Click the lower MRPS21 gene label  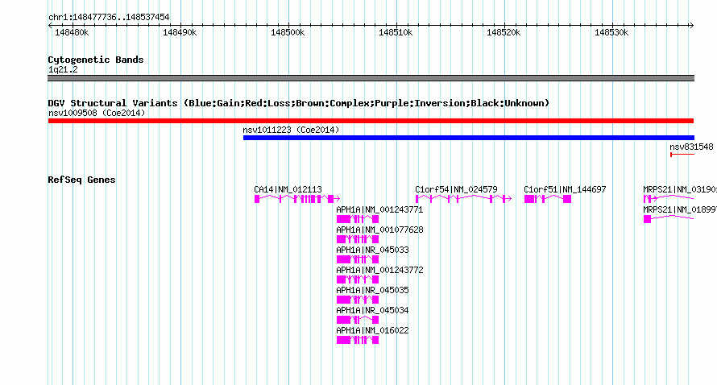[679, 209]
